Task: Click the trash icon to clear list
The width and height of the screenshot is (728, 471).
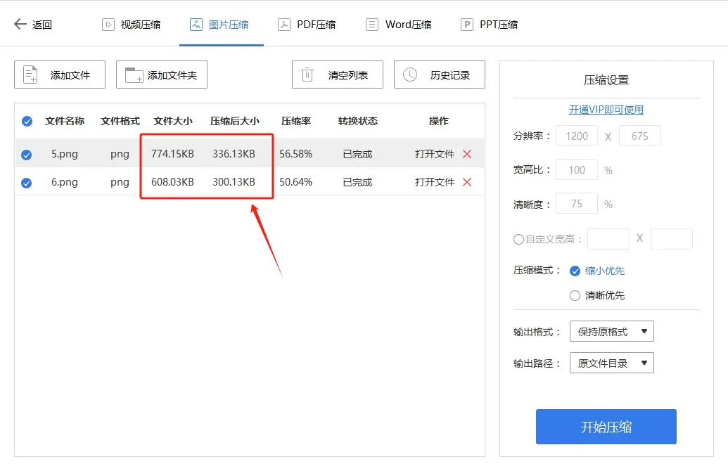Action: tap(307, 75)
